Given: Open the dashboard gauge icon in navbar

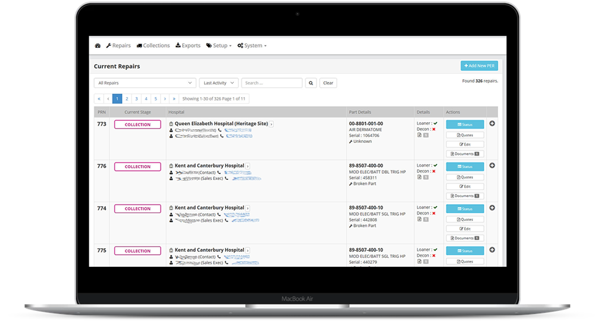Looking at the screenshot, I should pos(98,46).
